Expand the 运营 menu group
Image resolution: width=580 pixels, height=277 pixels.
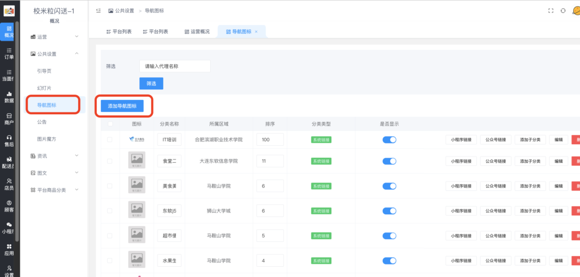click(x=55, y=37)
